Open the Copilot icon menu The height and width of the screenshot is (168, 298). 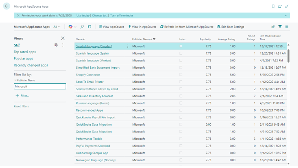click(72, 27)
